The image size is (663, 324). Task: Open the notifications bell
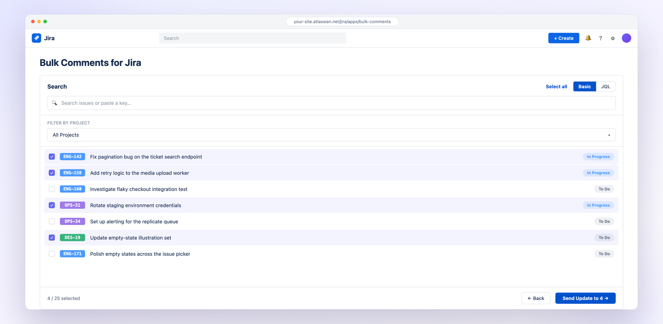[x=588, y=38]
